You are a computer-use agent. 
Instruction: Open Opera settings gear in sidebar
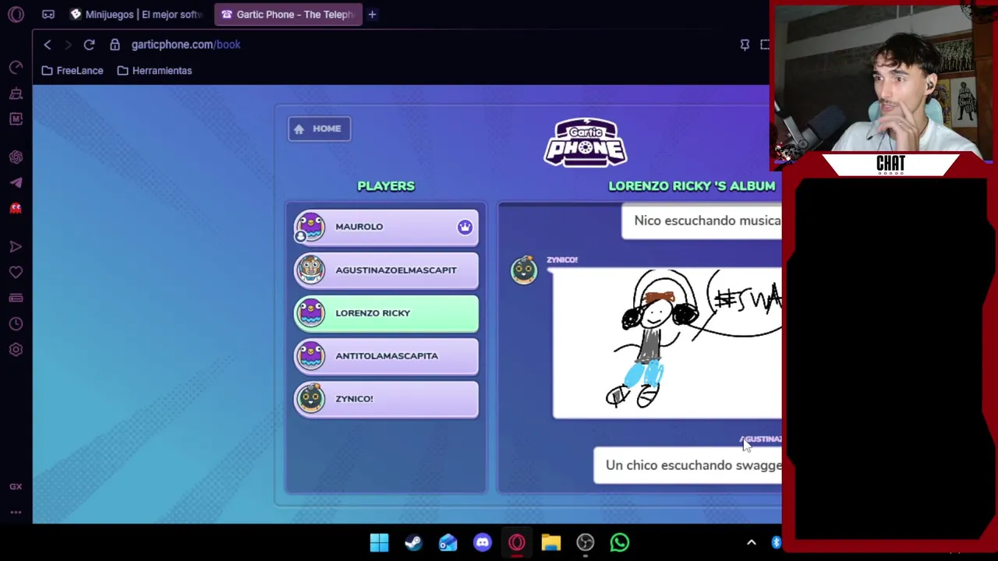point(16,349)
